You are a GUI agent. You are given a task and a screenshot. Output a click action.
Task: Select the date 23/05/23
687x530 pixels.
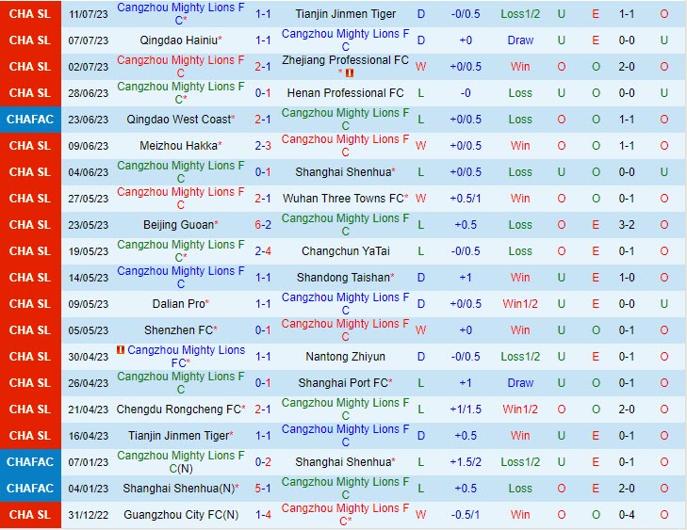click(88, 225)
